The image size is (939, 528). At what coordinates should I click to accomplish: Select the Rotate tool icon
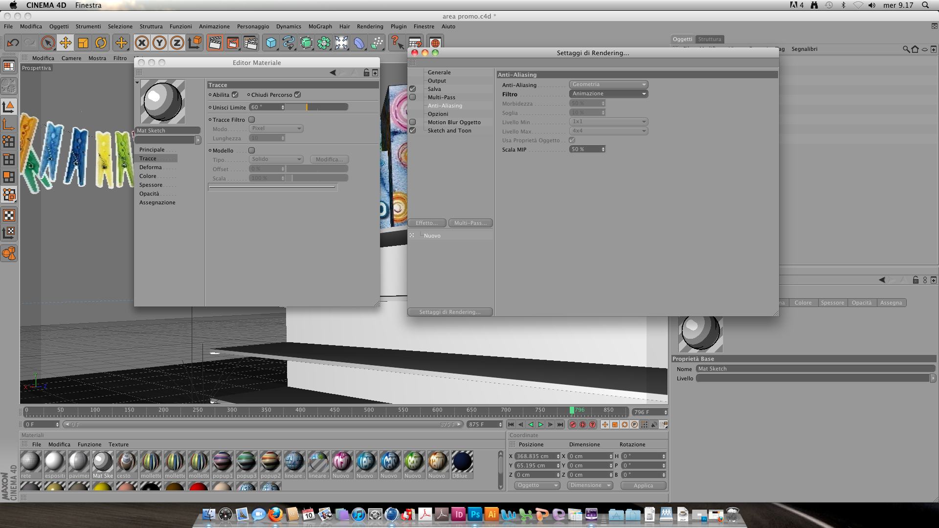point(101,43)
